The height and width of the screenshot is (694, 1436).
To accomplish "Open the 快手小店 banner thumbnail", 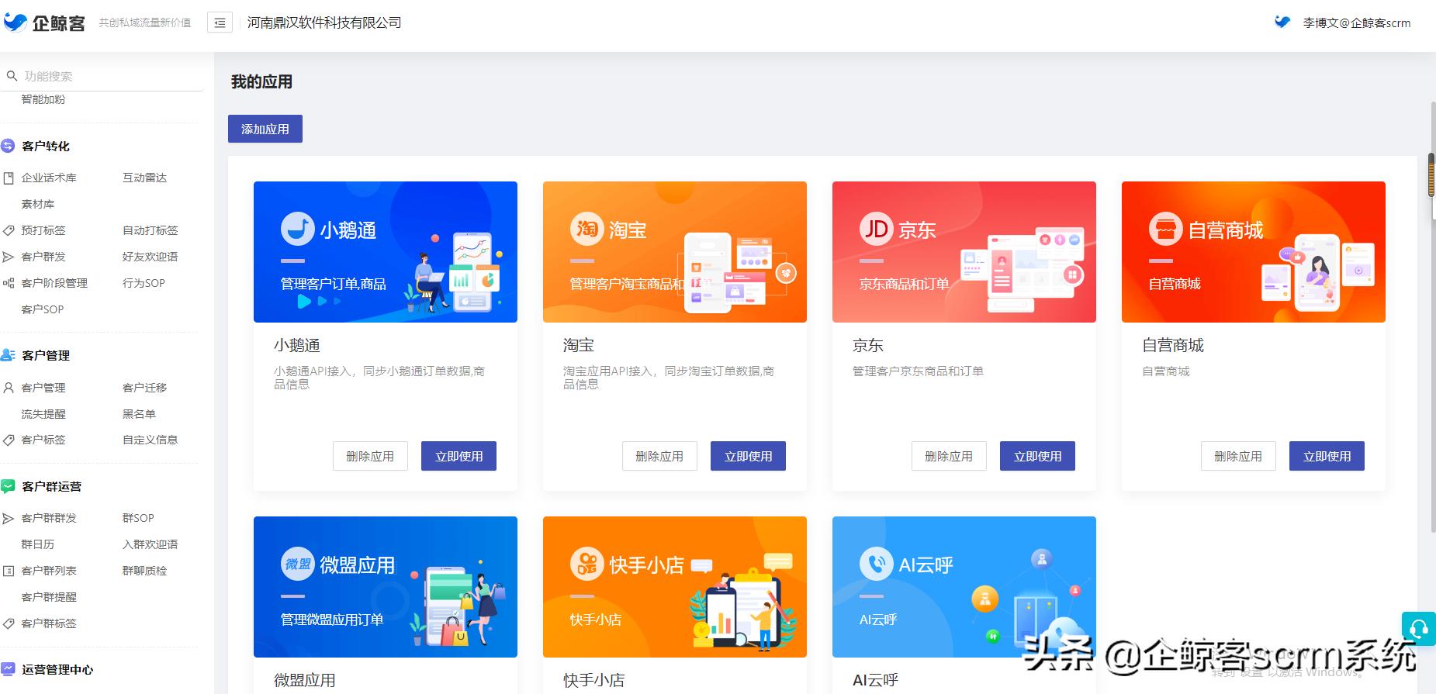I will tap(675, 587).
